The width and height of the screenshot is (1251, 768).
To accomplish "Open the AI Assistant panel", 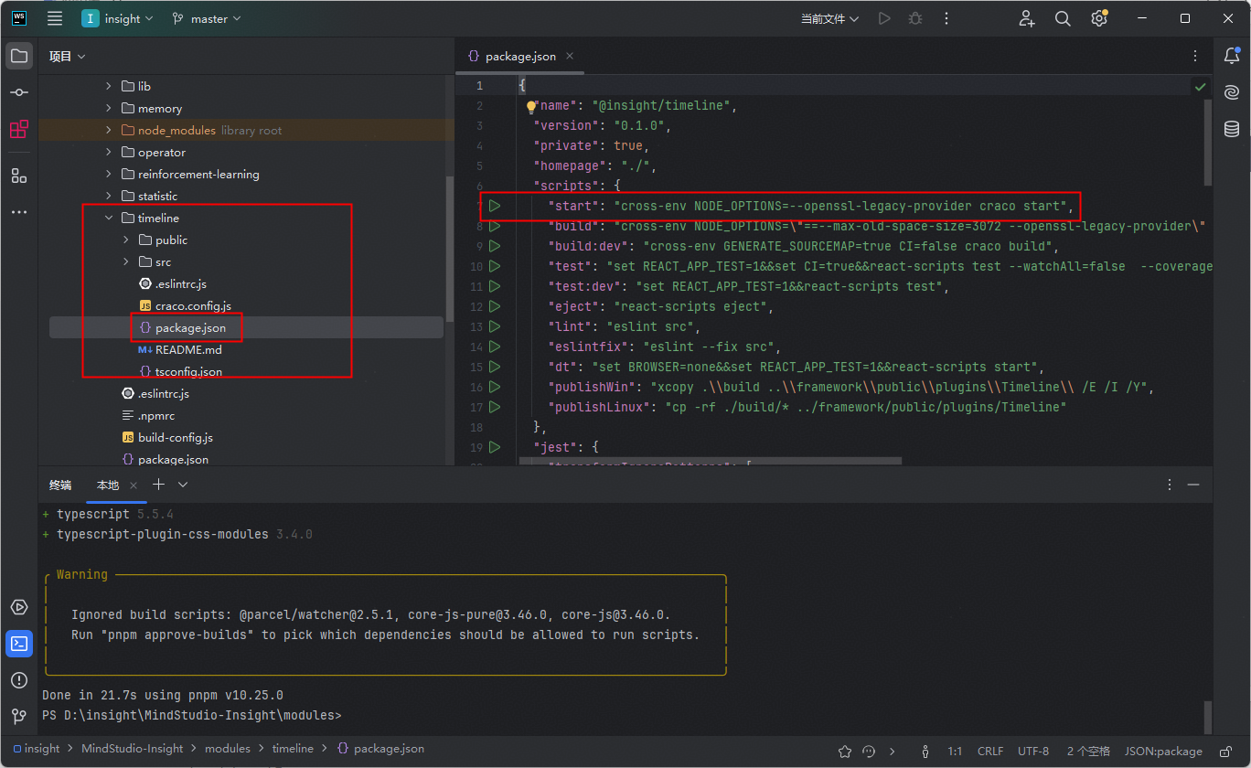I will point(1232,92).
